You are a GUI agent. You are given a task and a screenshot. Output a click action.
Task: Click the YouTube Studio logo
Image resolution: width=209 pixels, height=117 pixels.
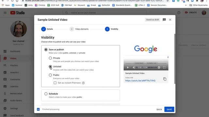pyautogui.click(x=17, y=13)
